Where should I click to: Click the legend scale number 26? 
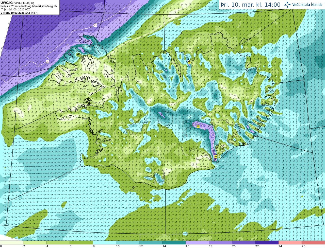tap(303, 246)
